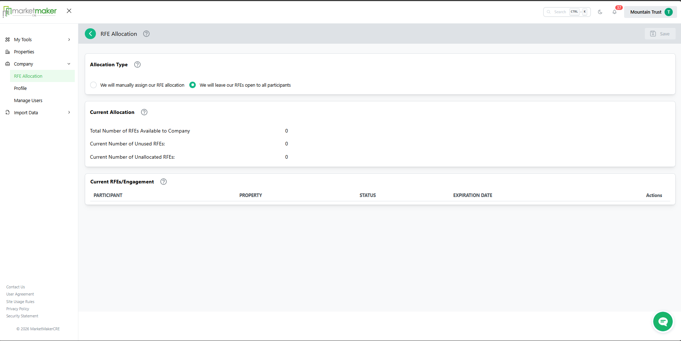This screenshot has width=681, height=341.
Task: Click help icon next to Current Allocation
Action: coord(144,112)
